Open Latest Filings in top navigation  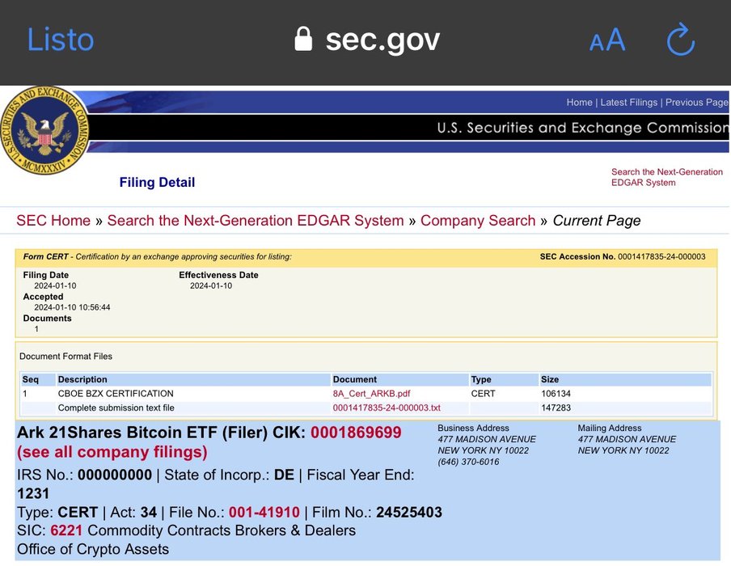tap(628, 103)
